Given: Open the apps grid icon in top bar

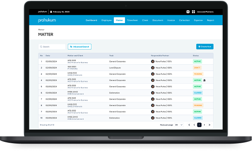Looking at the screenshot, I should (193, 12).
